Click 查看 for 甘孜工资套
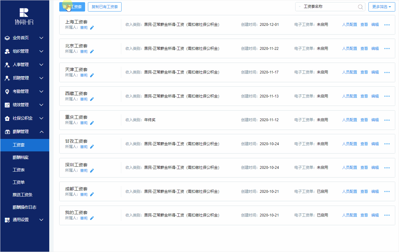399x252 pixels. pyautogui.click(x=364, y=144)
